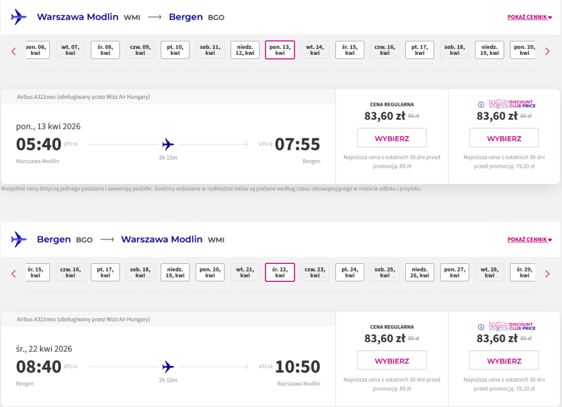Image resolution: width=562 pixels, height=407 pixels.
Task: Select return date pt. 24, kwi
Action: [350, 272]
